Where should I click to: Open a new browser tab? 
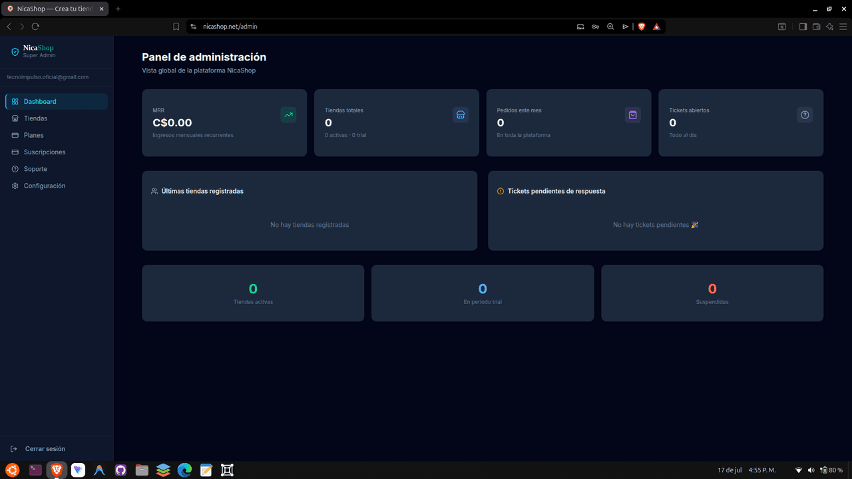[118, 9]
